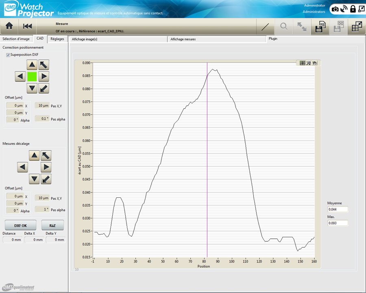The image size is (366, 293).
Task: Click the skip-to-first button beside Home
Action: point(27,26)
